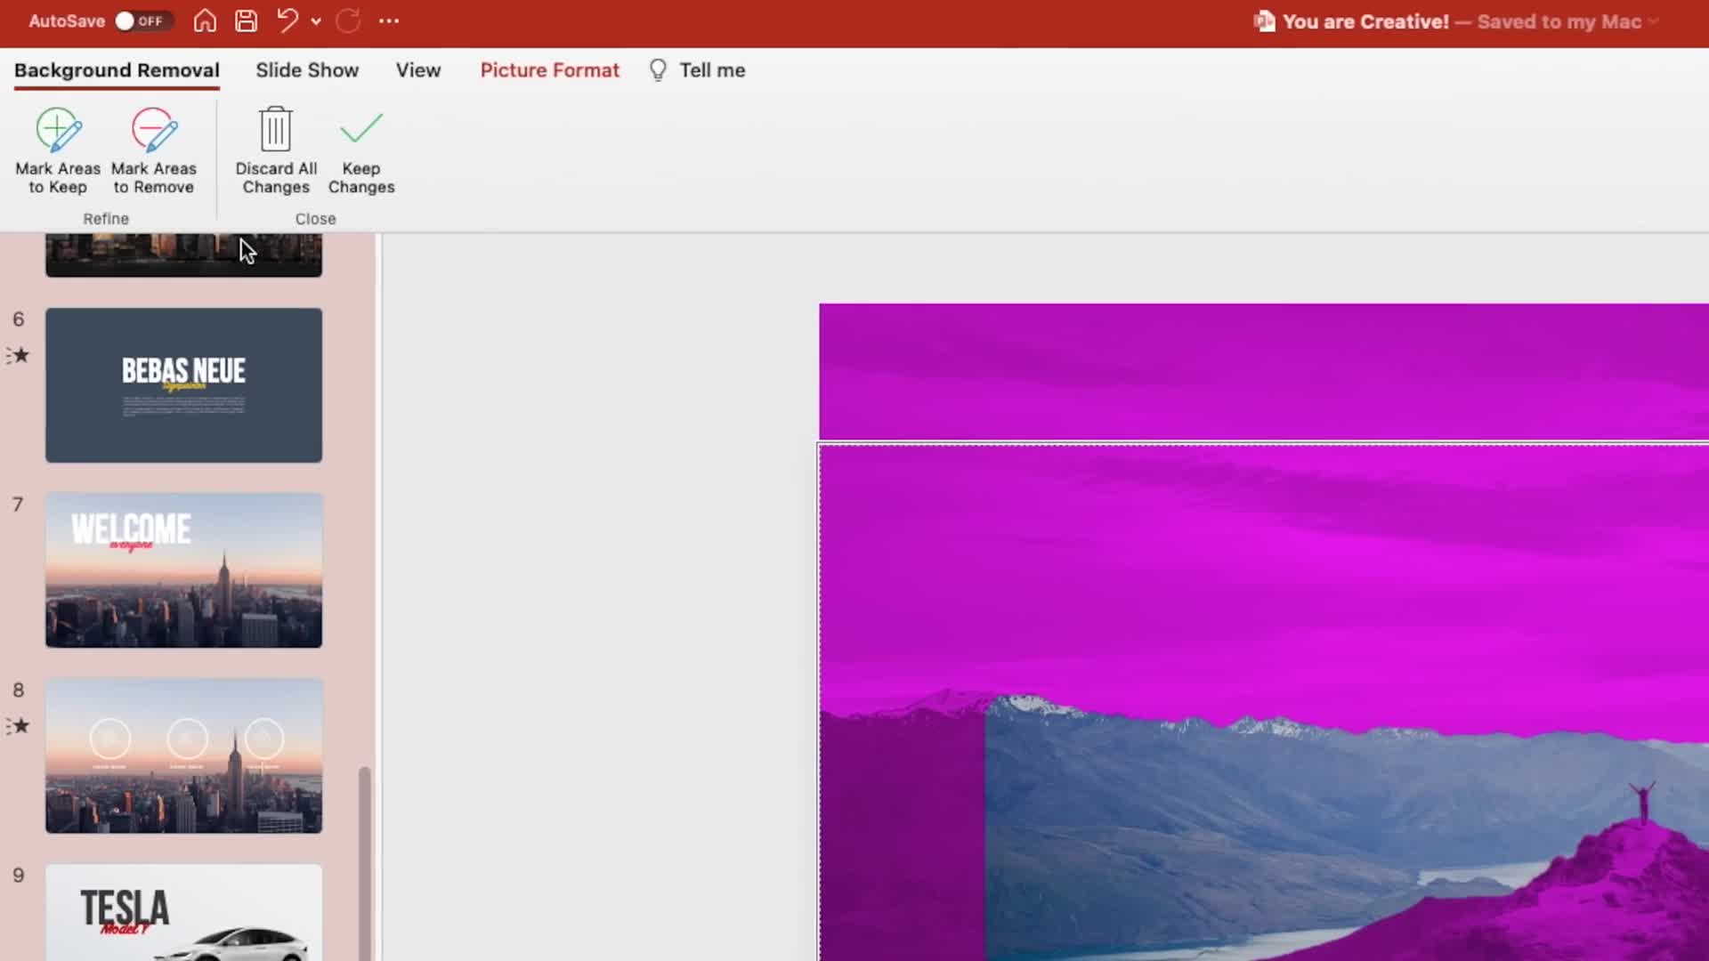The image size is (1709, 961).
Task: Click the document title You are Creative!
Action: tap(1365, 21)
